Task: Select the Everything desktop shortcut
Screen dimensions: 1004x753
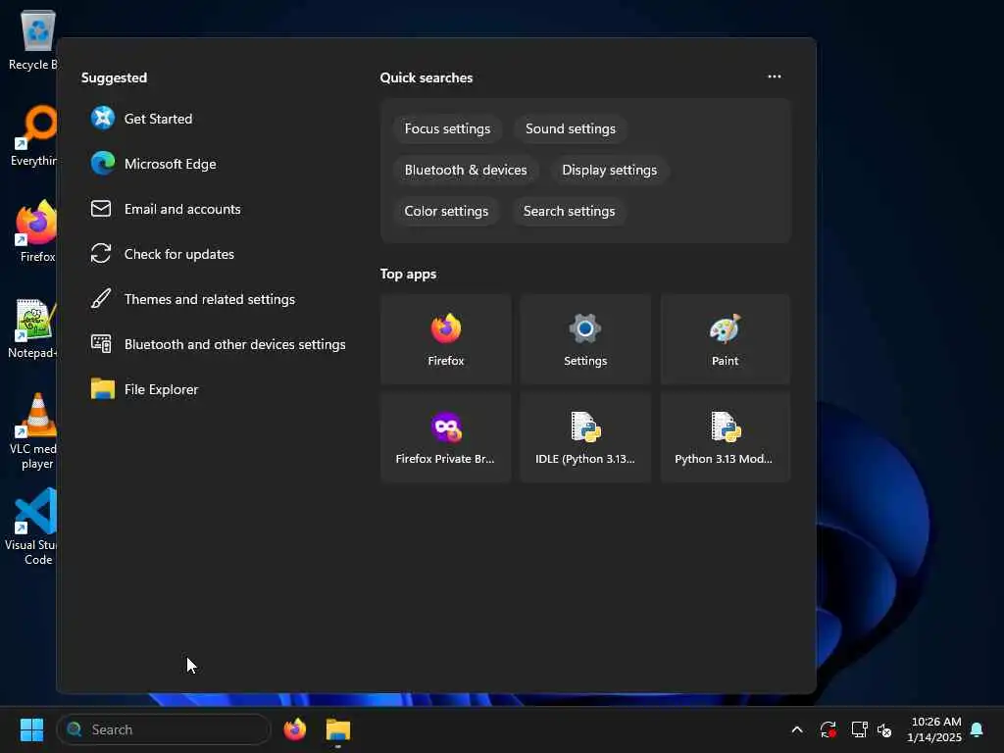Action: 33,135
